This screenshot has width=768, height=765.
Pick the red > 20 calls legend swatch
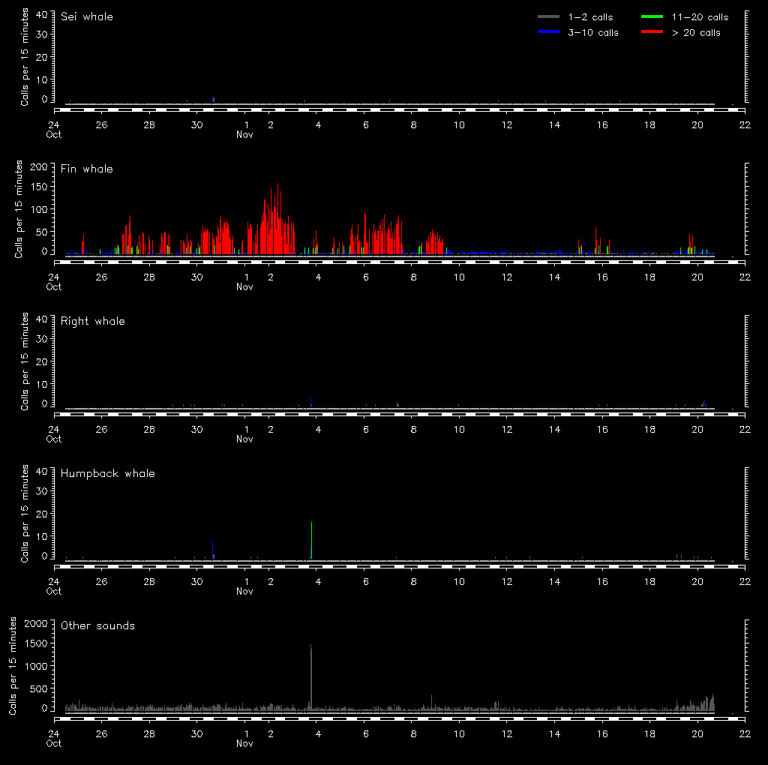coord(653,32)
